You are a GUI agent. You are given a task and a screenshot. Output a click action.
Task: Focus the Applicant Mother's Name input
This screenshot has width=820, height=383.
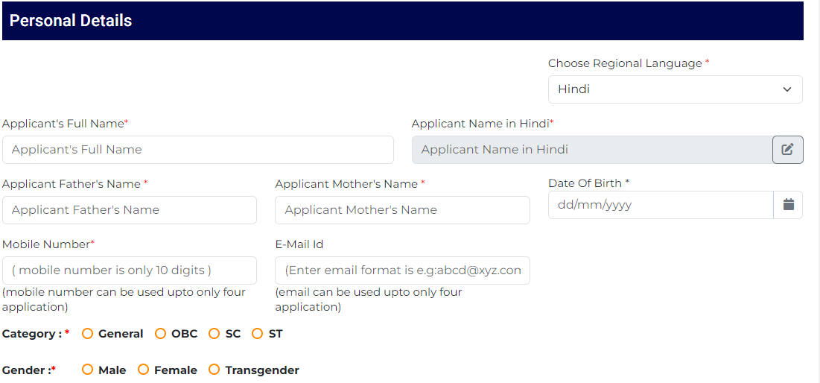click(x=402, y=210)
